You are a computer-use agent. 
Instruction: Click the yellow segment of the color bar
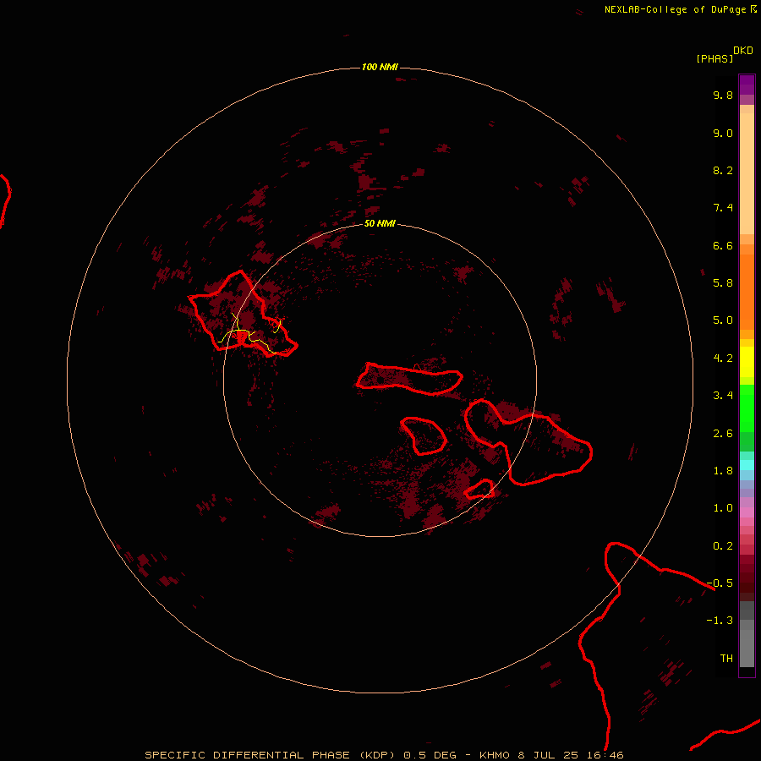click(x=747, y=361)
